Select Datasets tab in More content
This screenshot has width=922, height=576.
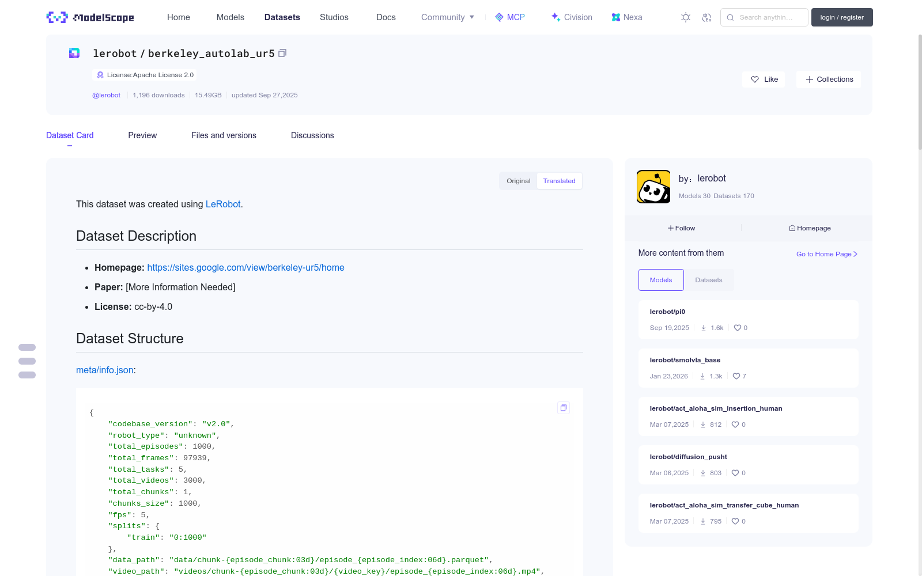(x=709, y=280)
